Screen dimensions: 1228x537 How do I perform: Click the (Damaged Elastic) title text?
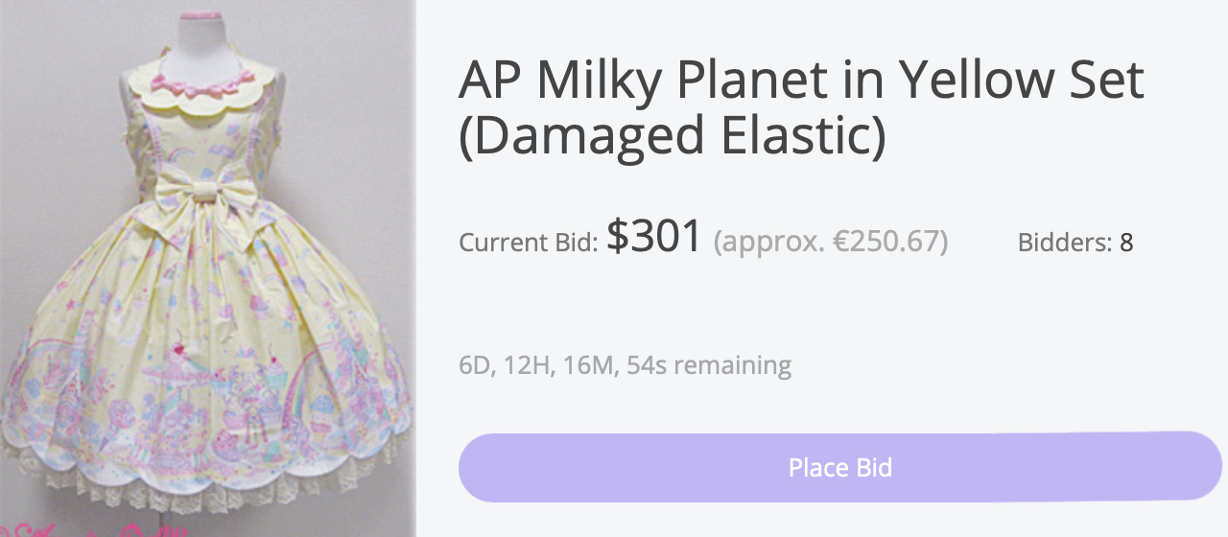point(672,135)
